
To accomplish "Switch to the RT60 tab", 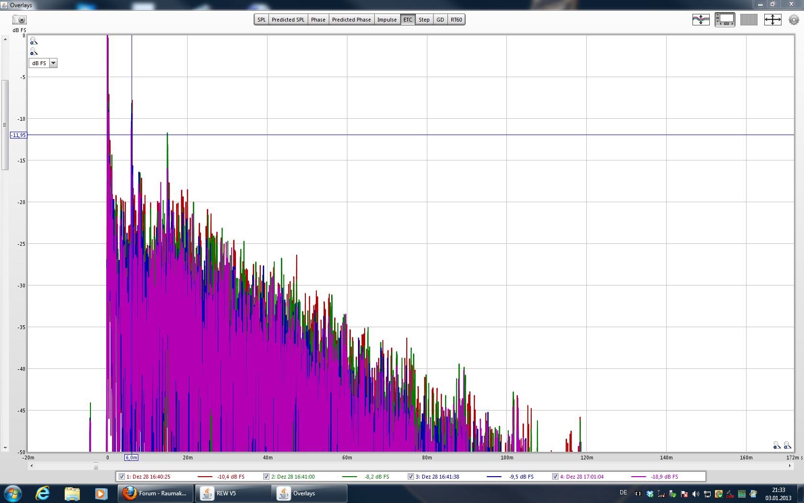I will coord(457,20).
